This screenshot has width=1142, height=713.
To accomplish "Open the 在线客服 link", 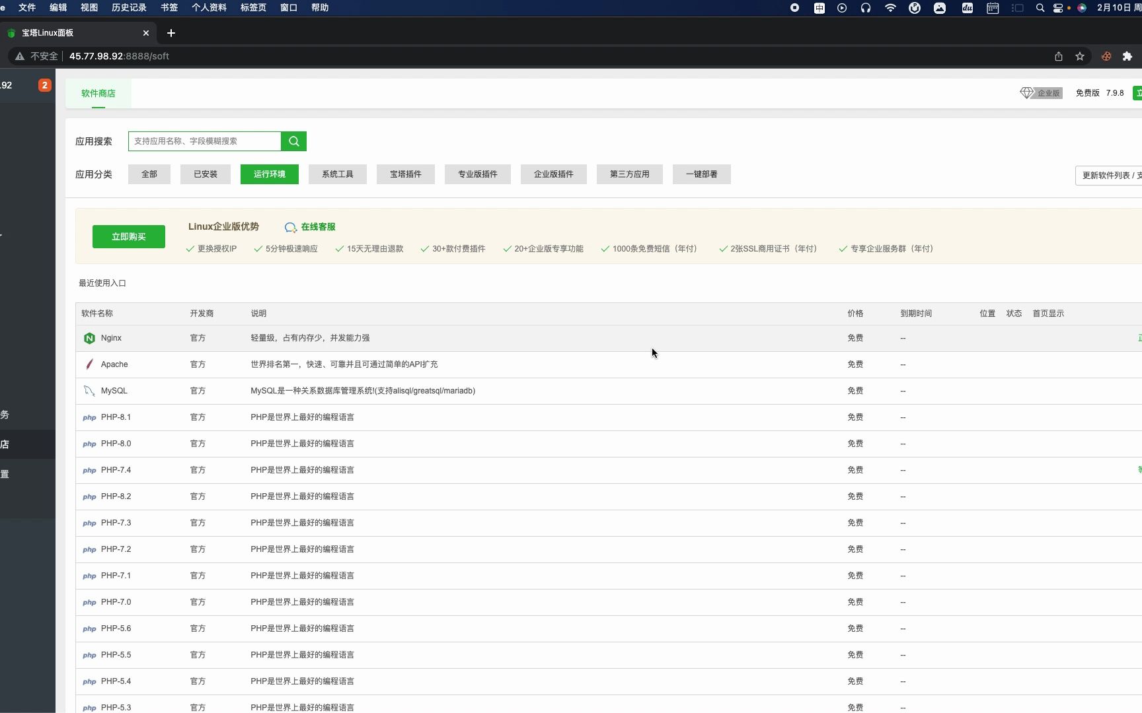I will (x=319, y=227).
